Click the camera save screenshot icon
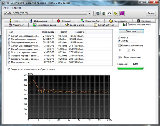Image resolution: width=160 pixels, height=126 pixels. click(109, 13)
